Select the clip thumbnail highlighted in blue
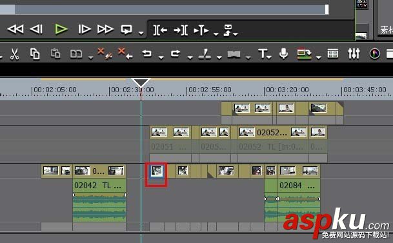 coord(157,171)
